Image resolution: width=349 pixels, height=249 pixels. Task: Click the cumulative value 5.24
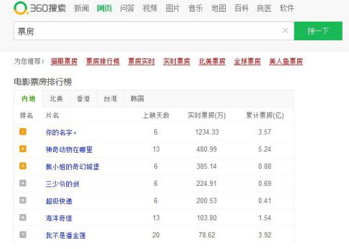[x=265, y=149]
